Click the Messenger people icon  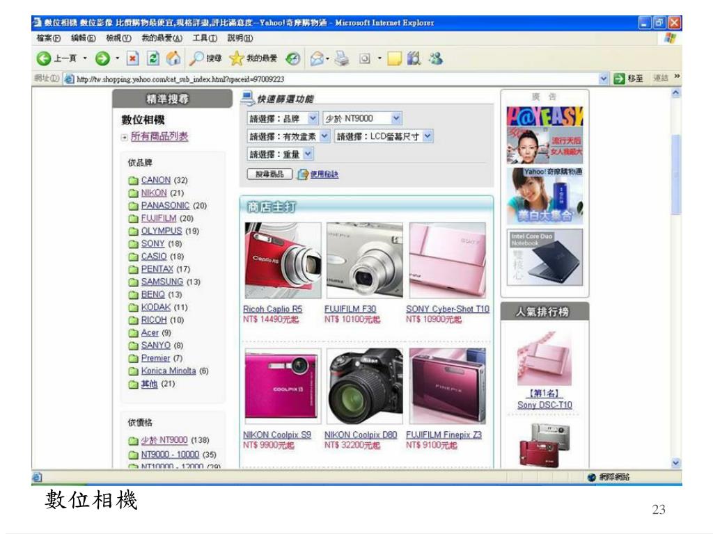[436, 58]
